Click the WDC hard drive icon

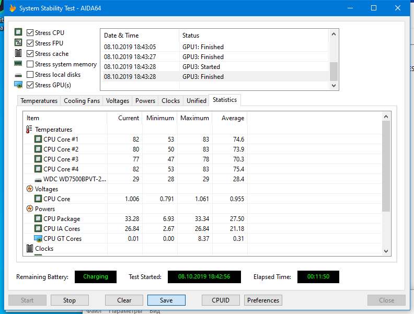click(38, 180)
